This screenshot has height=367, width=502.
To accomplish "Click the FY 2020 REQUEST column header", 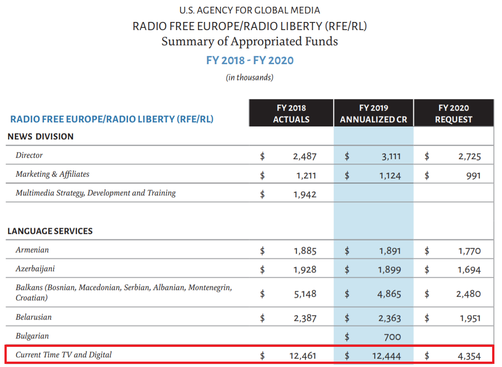I will 453,113.
